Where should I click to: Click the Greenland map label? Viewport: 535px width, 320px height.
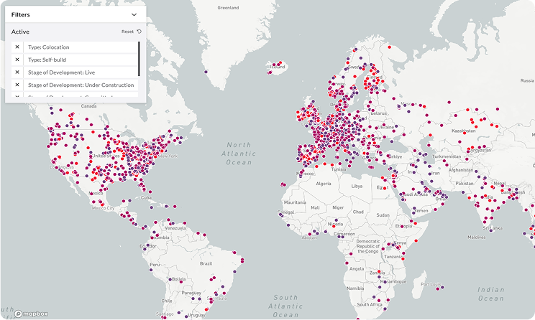[228, 7]
